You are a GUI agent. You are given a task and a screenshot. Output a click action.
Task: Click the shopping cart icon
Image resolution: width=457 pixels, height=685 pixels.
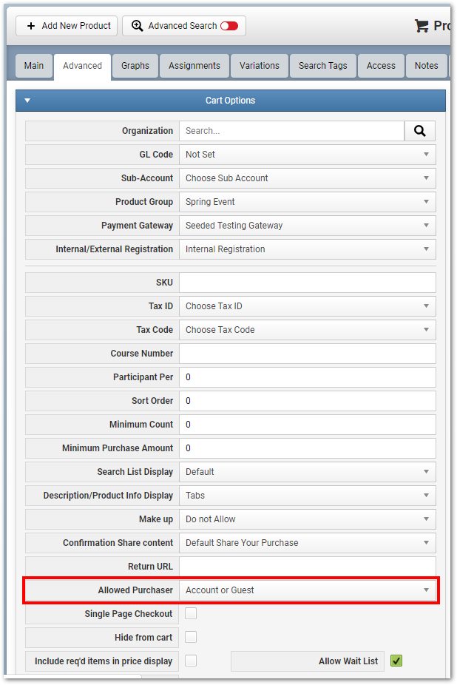pyautogui.click(x=422, y=26)
